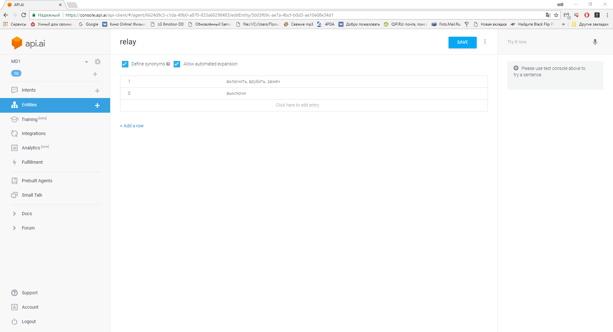Expand the Forum section
613x332 pixels.
[x=28, y=228]
